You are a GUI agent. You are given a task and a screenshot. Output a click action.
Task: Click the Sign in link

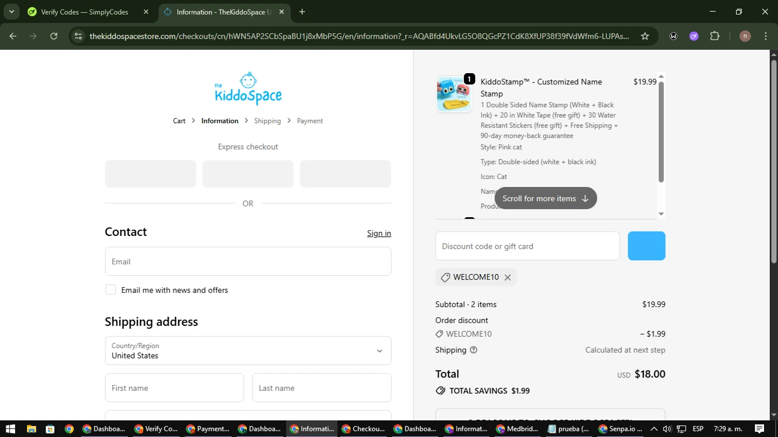[x=379, y=233]
